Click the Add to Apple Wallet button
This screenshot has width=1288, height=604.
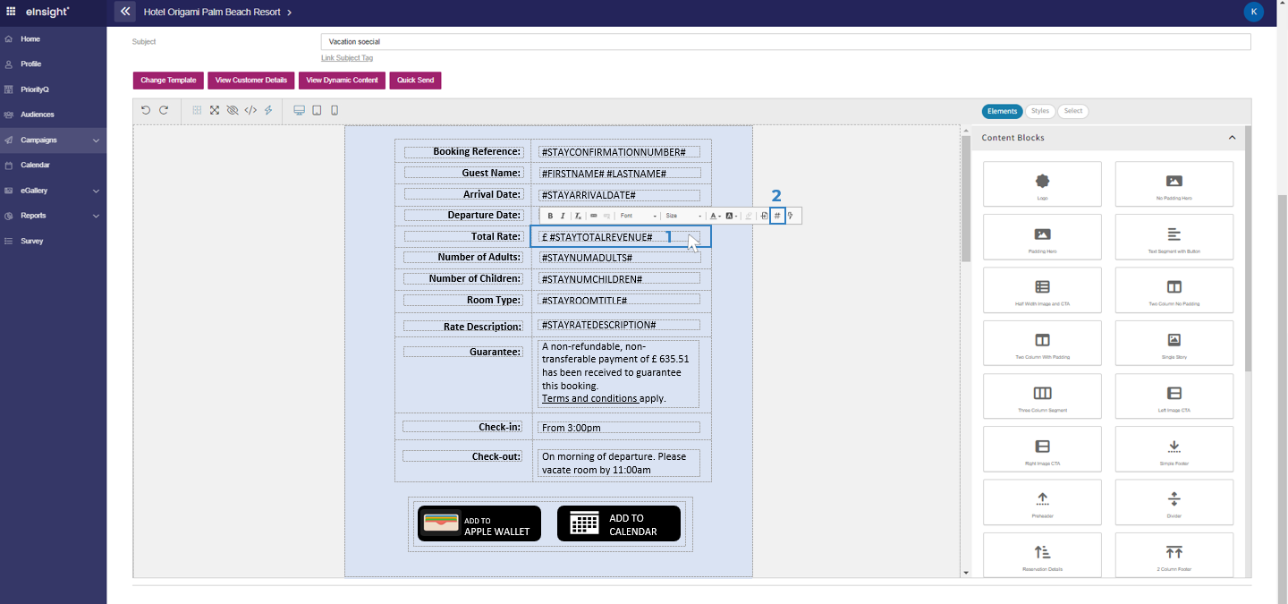(479, 523)
